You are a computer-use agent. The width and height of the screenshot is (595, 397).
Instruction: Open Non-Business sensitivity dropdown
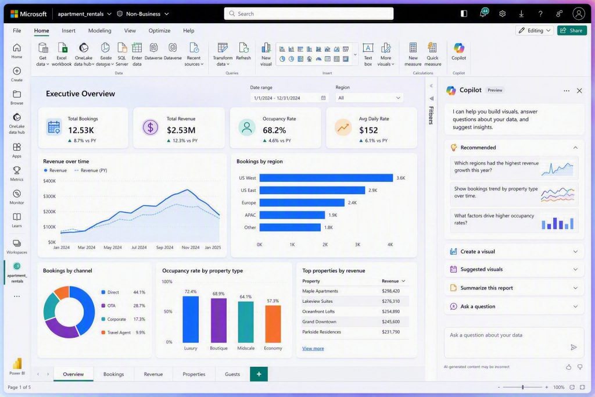(143, 14)
